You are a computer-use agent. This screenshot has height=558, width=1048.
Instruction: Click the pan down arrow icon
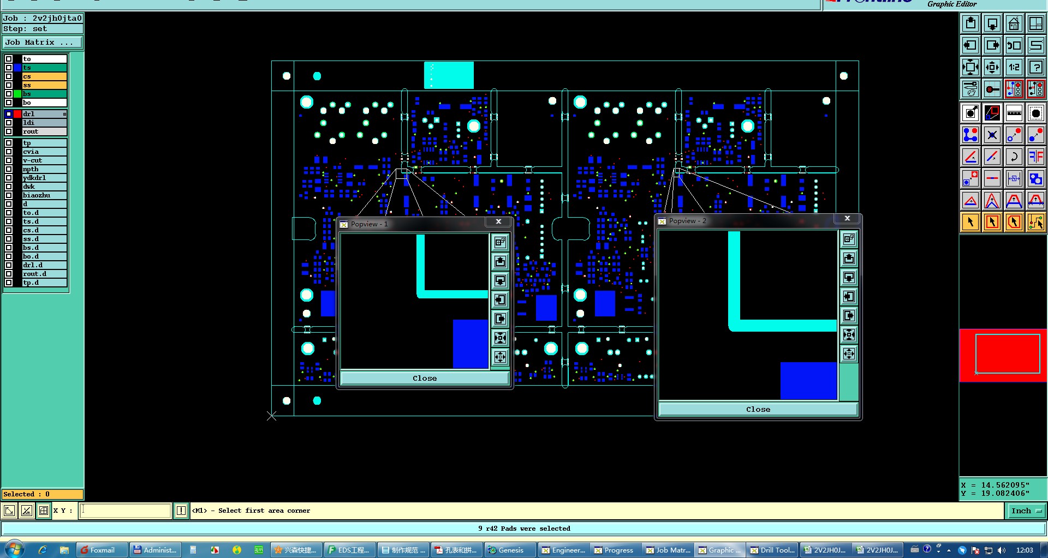click(x=992, y=23)
